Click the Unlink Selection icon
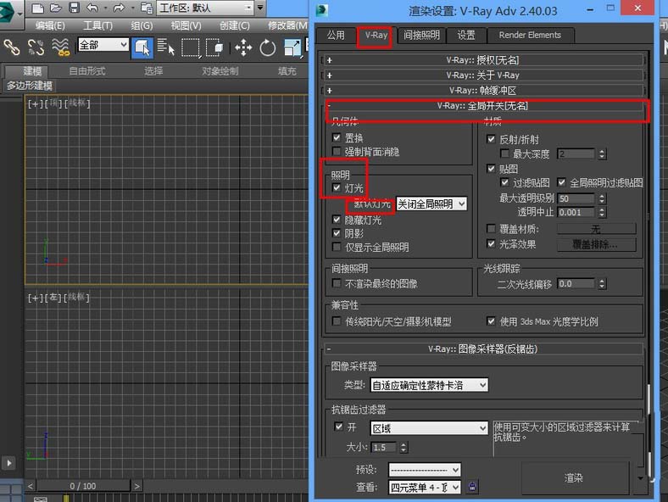The height and width of the screenshot is (502, 668). (36, 47)
